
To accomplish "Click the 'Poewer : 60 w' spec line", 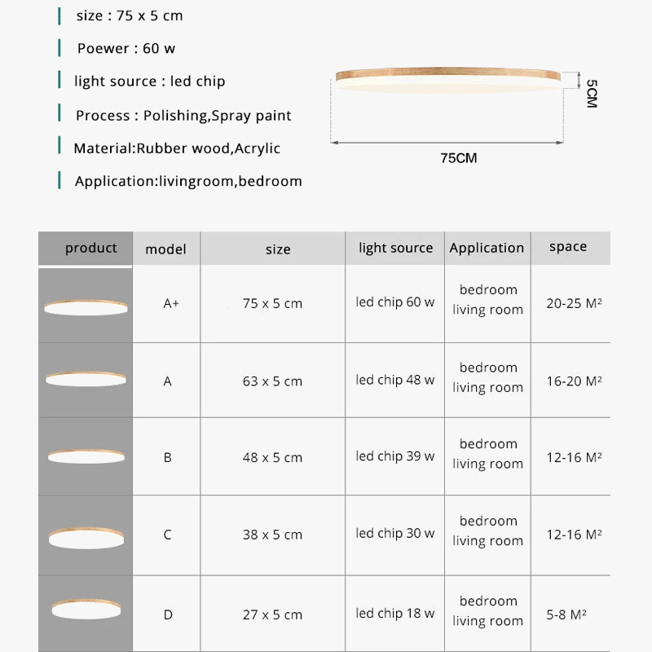I will pos(126,48).
